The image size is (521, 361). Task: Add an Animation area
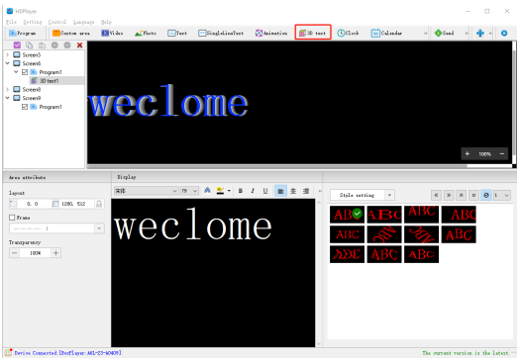271,34
